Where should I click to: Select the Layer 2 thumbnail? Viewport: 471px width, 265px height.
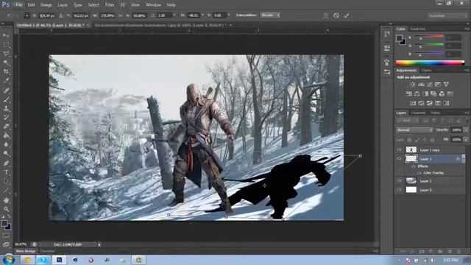411,180
